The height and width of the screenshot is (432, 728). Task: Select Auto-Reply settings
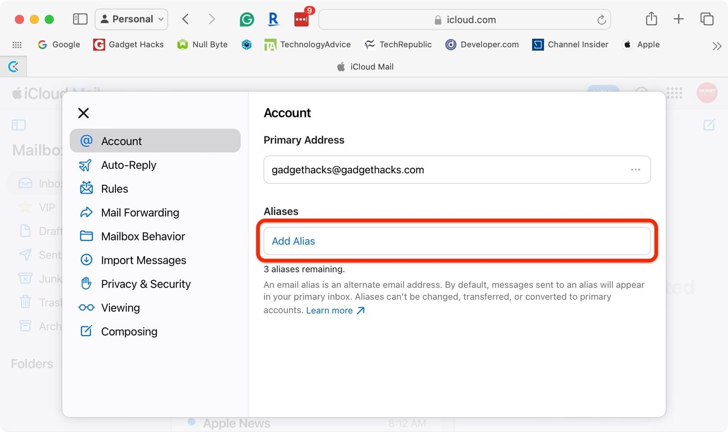point(128,165)
